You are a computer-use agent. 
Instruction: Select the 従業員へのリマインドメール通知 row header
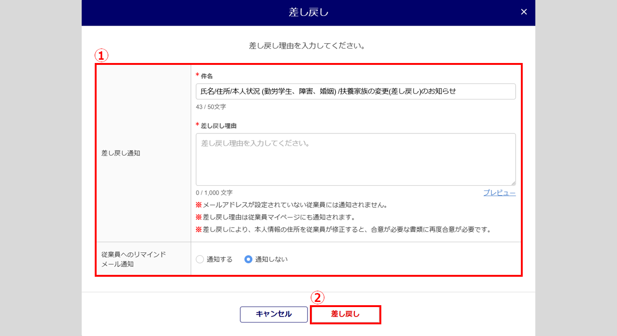144,259
